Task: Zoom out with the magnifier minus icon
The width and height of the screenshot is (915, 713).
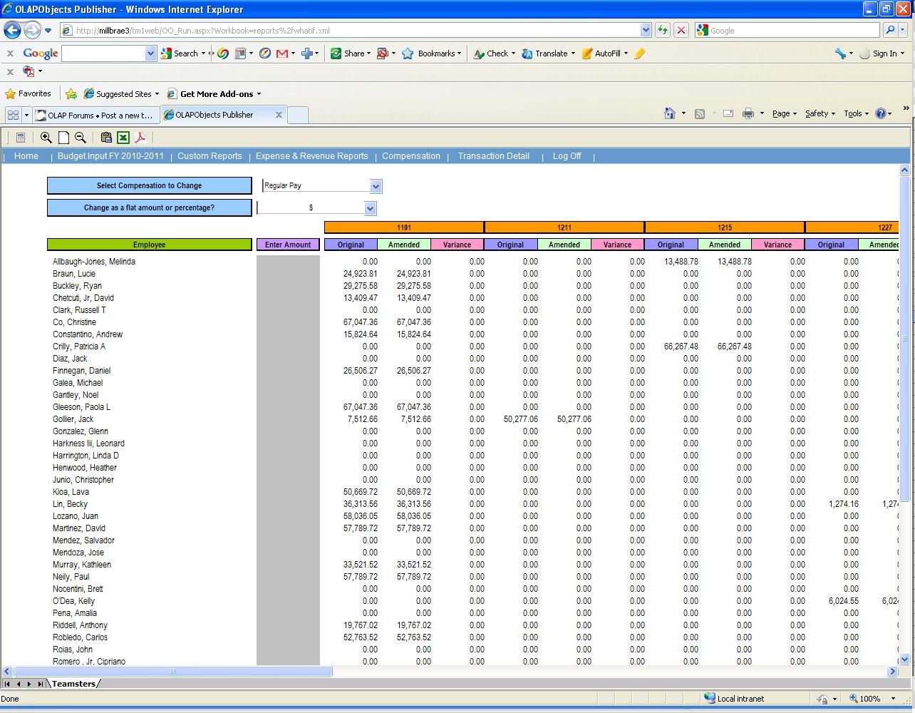Action: point(81,138)
